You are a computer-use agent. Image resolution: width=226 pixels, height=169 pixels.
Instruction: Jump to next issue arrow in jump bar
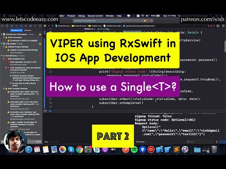tap(214, 26)
